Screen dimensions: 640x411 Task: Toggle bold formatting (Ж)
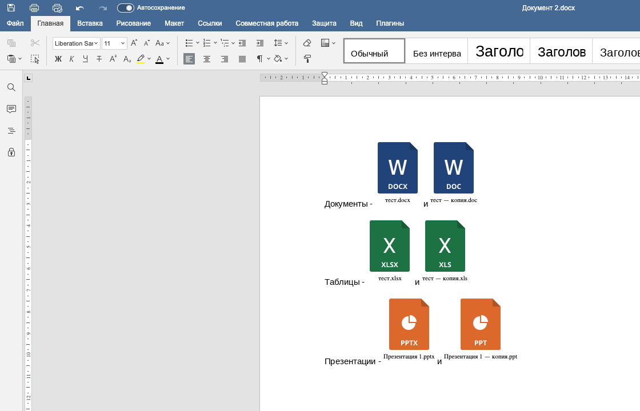(x=58, y=59)
